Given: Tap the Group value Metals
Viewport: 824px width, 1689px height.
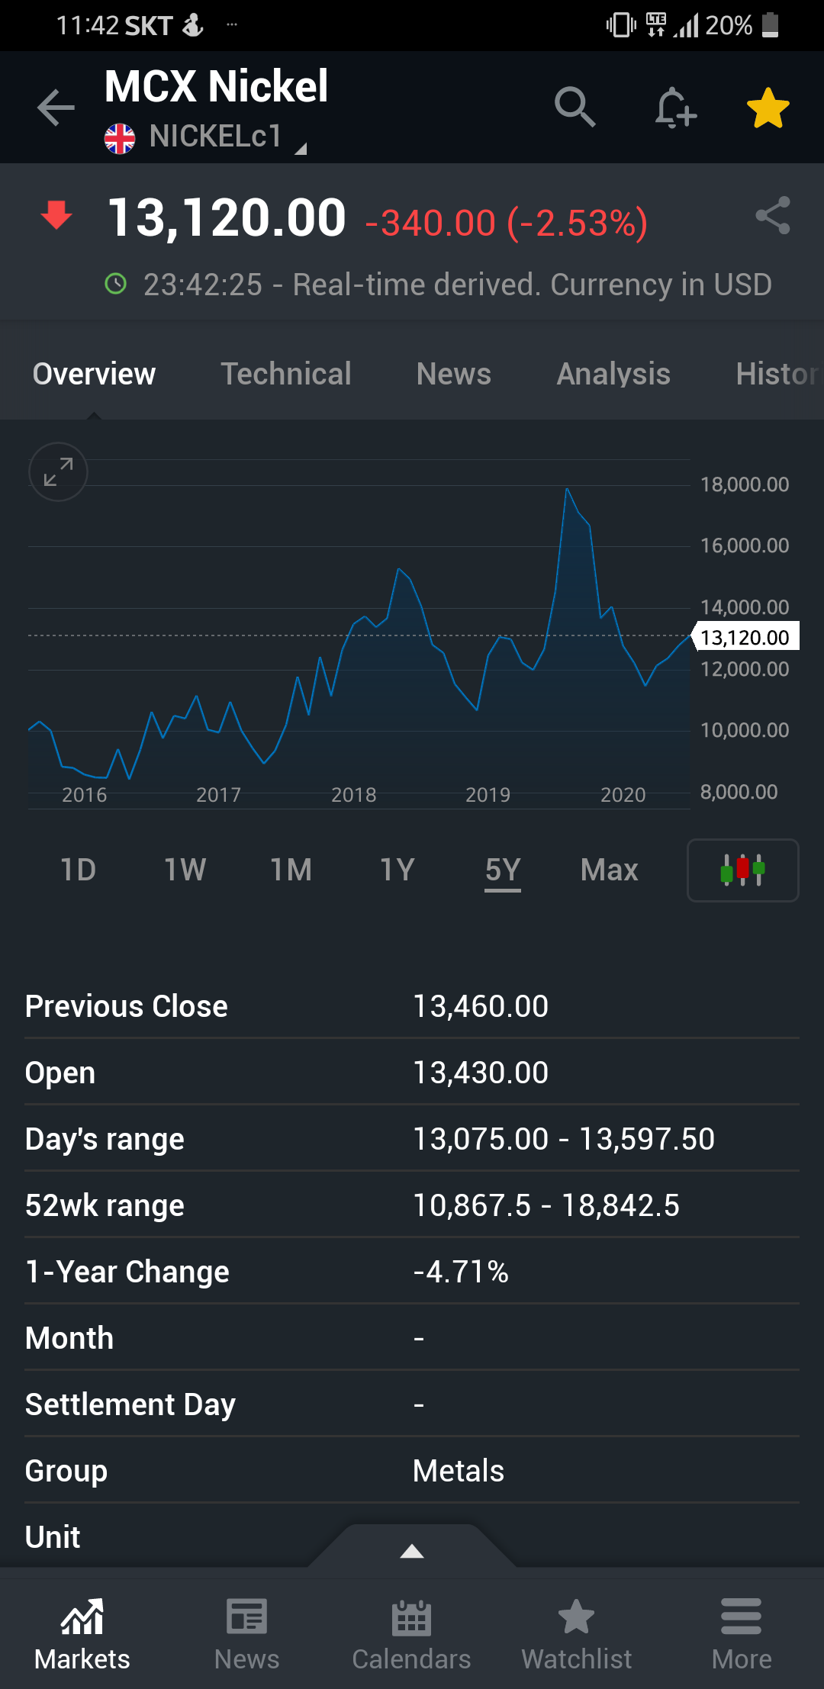Looking at the screenshot, I should (459, 1471).
